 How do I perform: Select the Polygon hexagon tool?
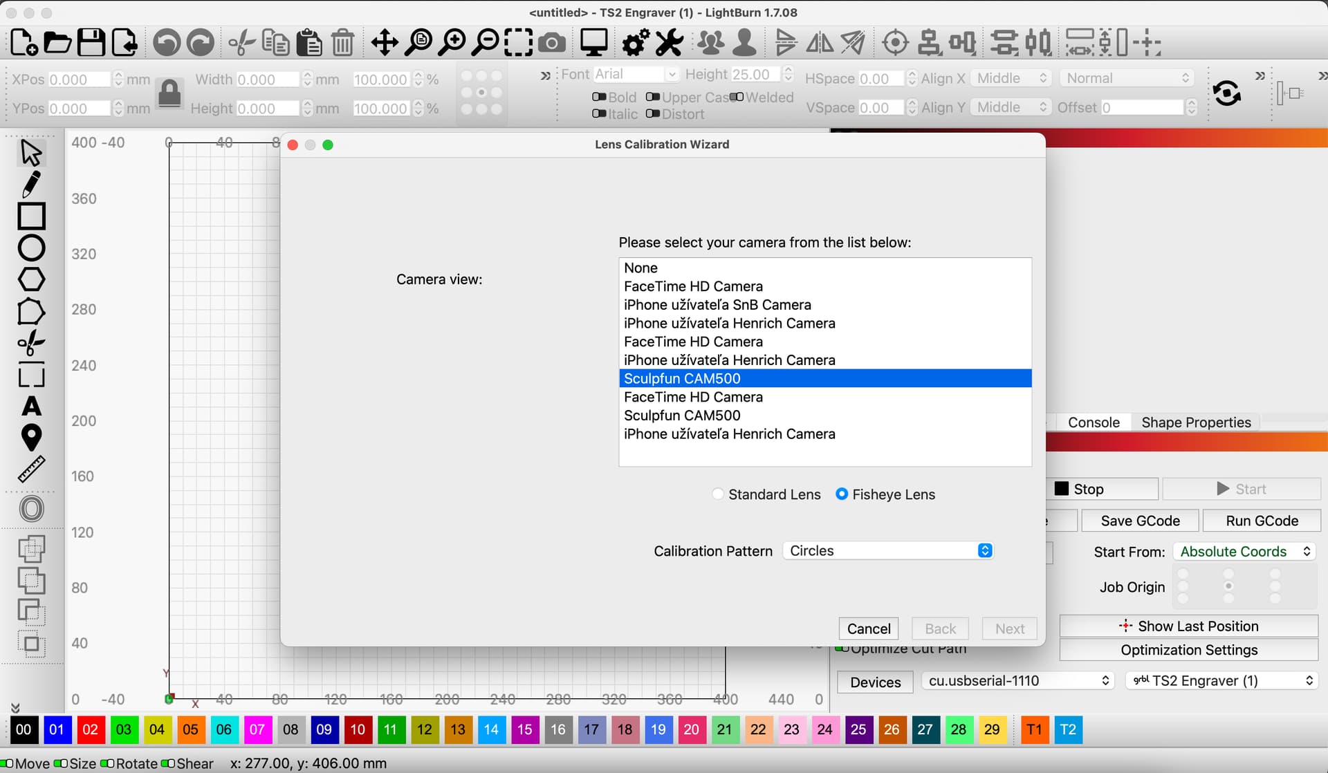point(31,279)
